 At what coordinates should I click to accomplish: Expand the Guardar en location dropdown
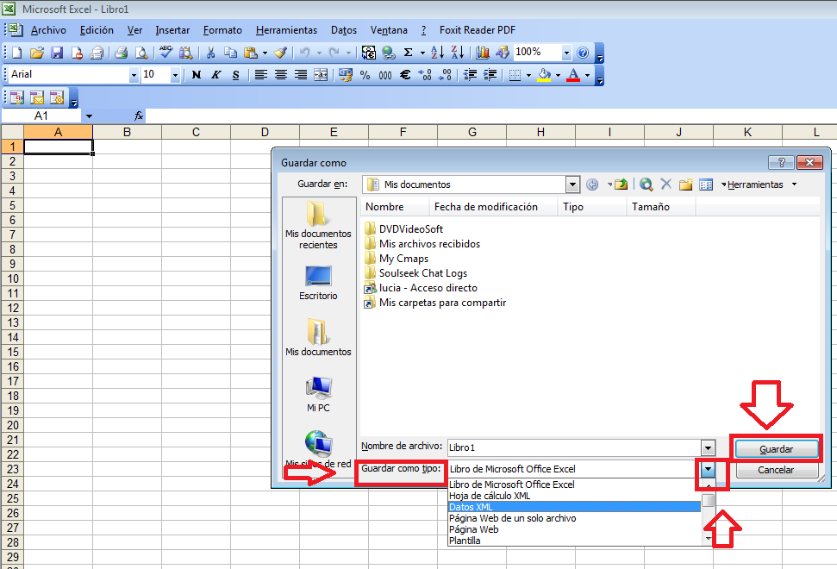572,184
